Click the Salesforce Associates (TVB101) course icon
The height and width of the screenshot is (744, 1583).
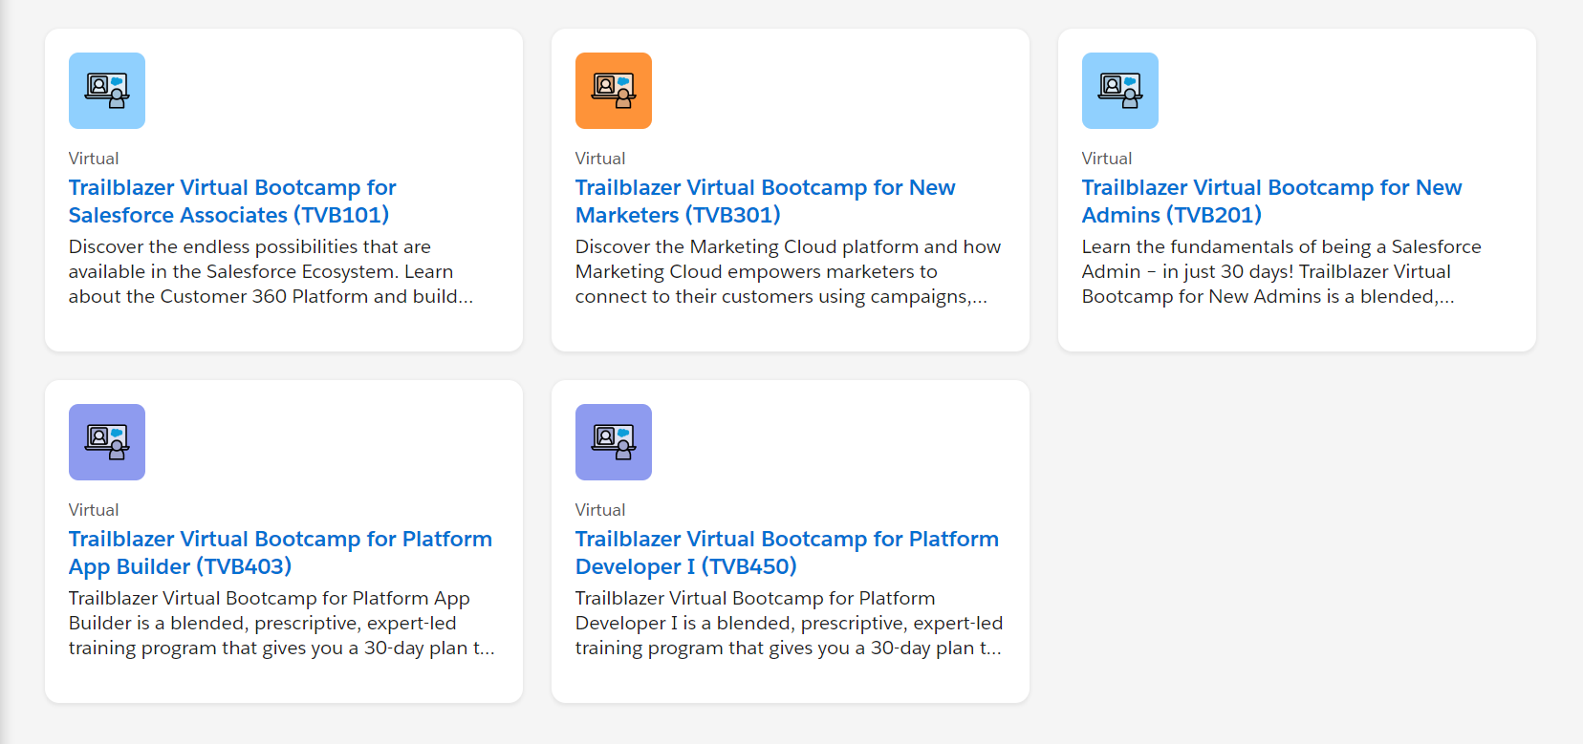tap(107, 91)
